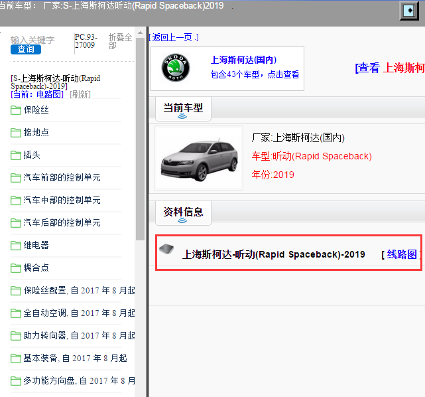
Task: Click 折叠全部 to collapse all
Action: coord(121,41)
